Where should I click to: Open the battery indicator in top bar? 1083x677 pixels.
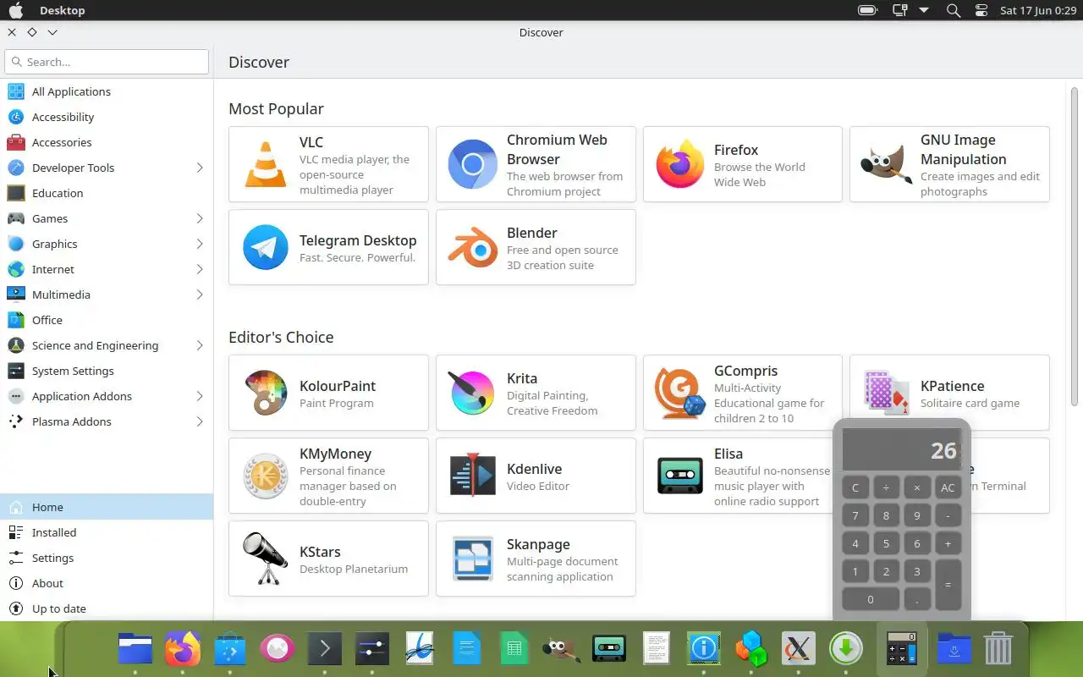(868, 10)
